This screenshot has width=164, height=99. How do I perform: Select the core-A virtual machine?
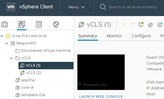[x=28, y=87]
